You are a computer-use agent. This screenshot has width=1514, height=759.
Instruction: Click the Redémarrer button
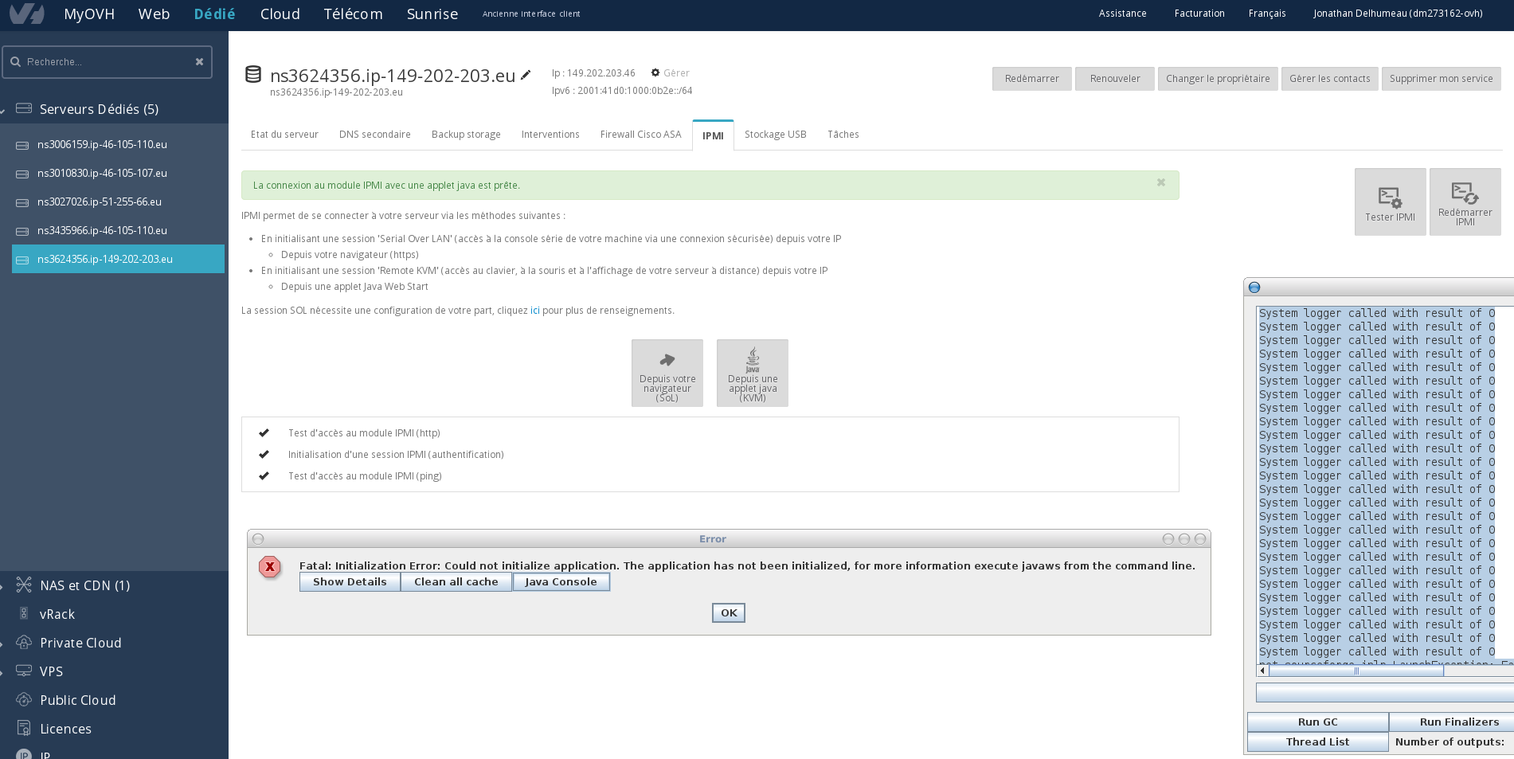coord(1031,79)
